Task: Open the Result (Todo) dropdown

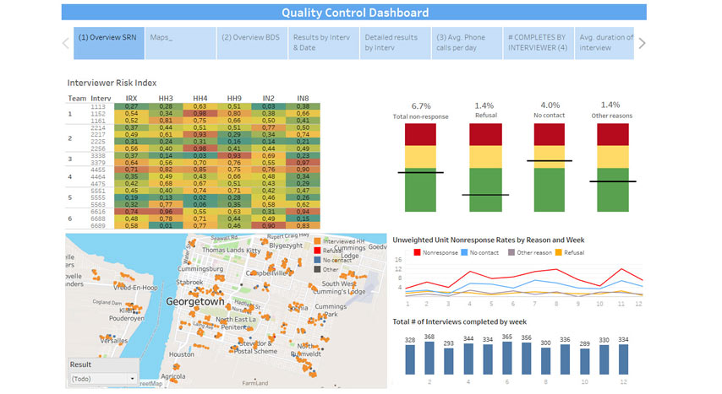Action: (x=103, y=379)
